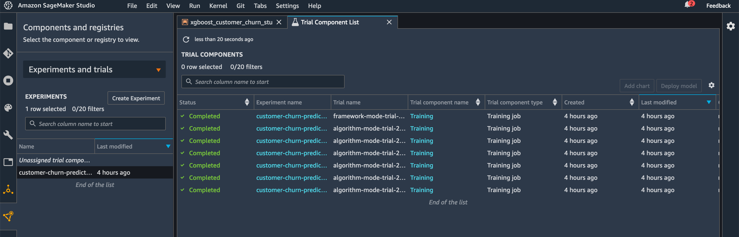Refresh the trial components list
Viewport: 739px width, 237px height.
tap(186, 39)
